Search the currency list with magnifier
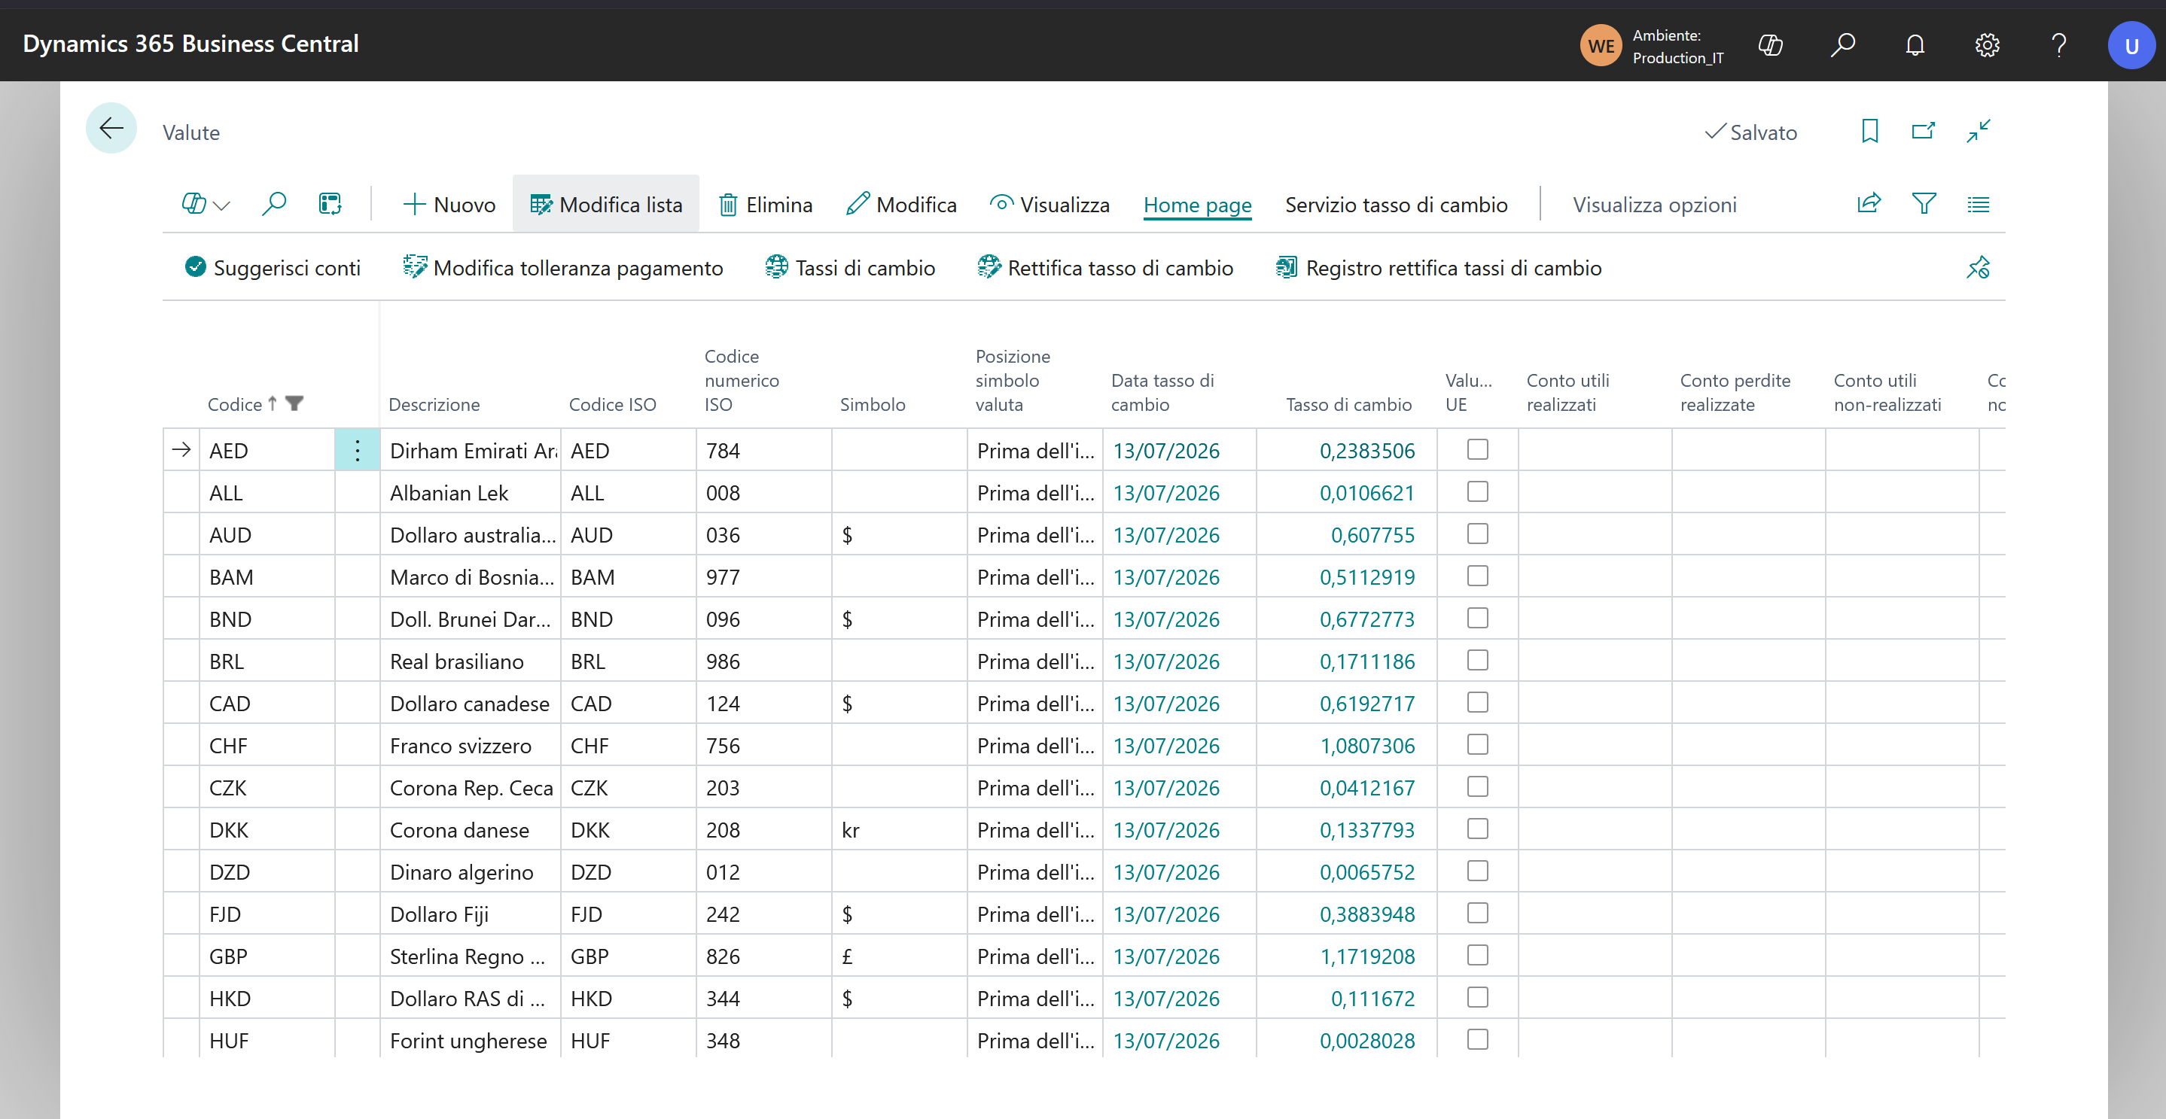2166x1119 pixels. [274, 204]
